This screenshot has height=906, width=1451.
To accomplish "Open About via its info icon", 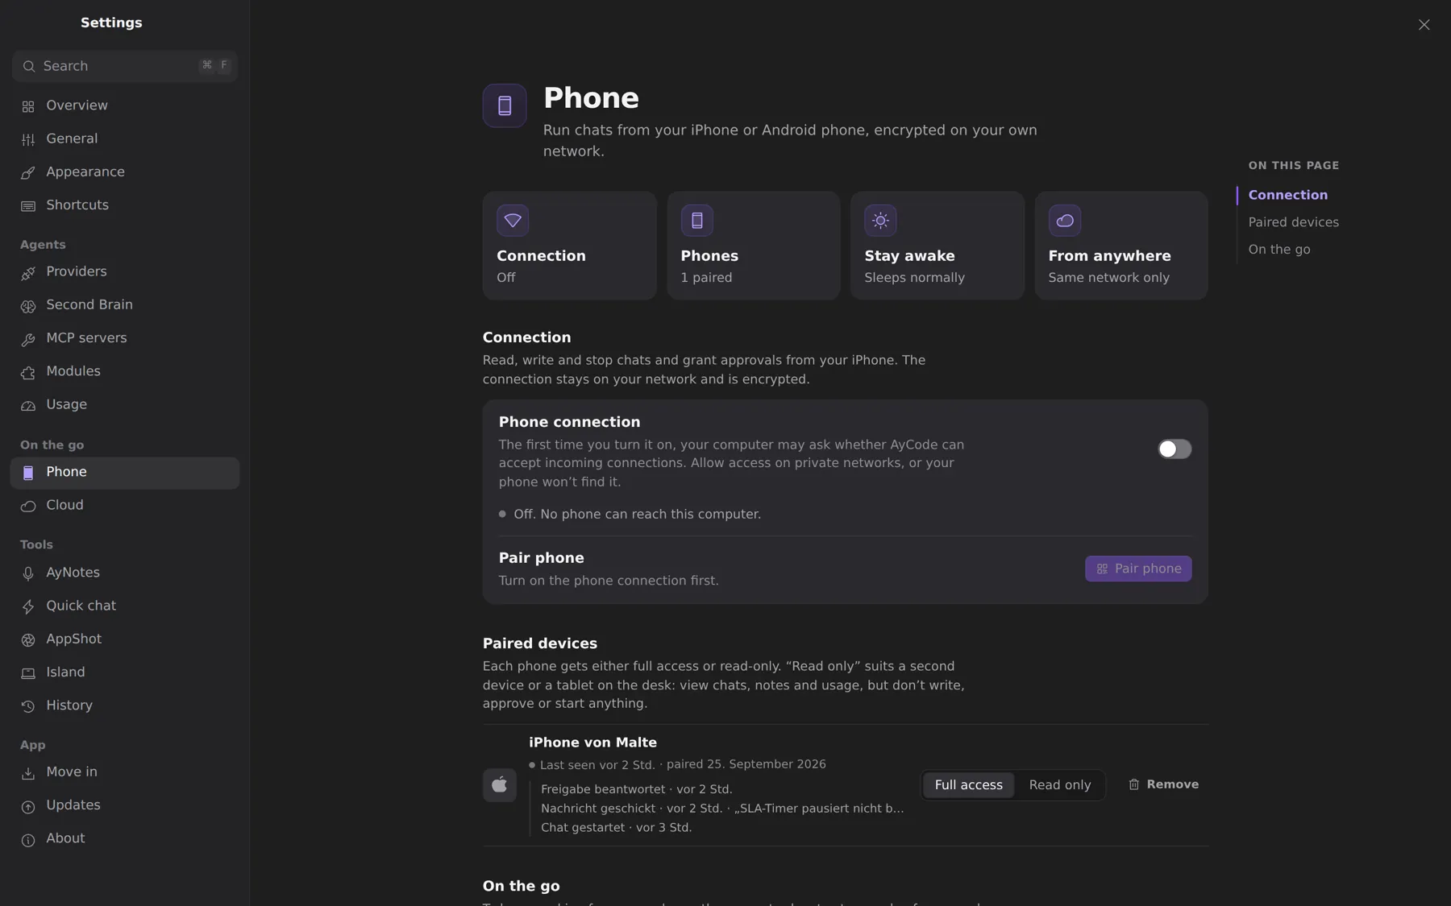I will pos(28,839).
